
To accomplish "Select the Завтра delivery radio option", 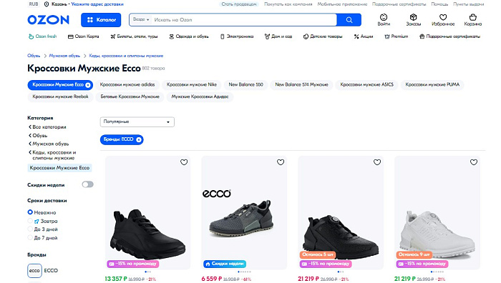I will pyautogui.click(x=30, y=221).
